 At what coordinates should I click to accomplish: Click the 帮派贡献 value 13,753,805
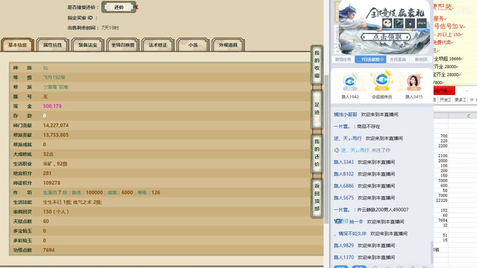(56, 135)
